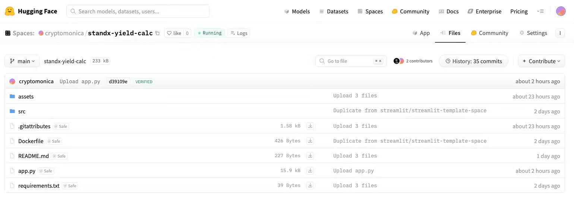
Task: Open the 'Upload 3 files' commit for assets
Action: click(355, 96)
